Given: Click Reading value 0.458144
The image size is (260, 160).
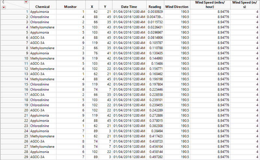Looking at the screenshot, I should click(x=156, y=152).
